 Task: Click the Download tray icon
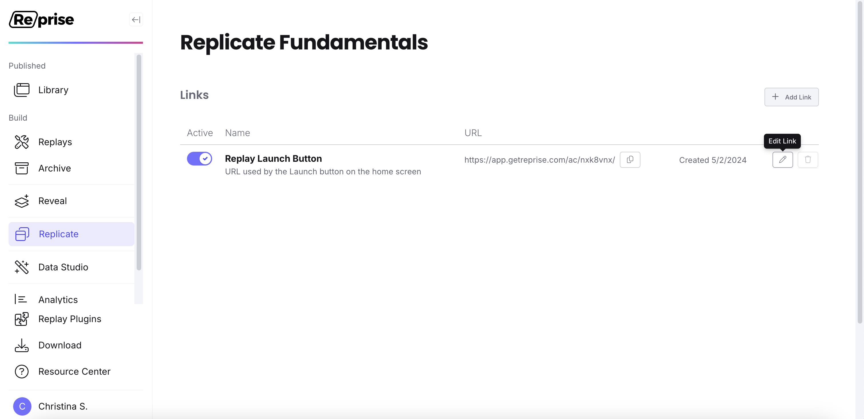click(x=22, y=345)
